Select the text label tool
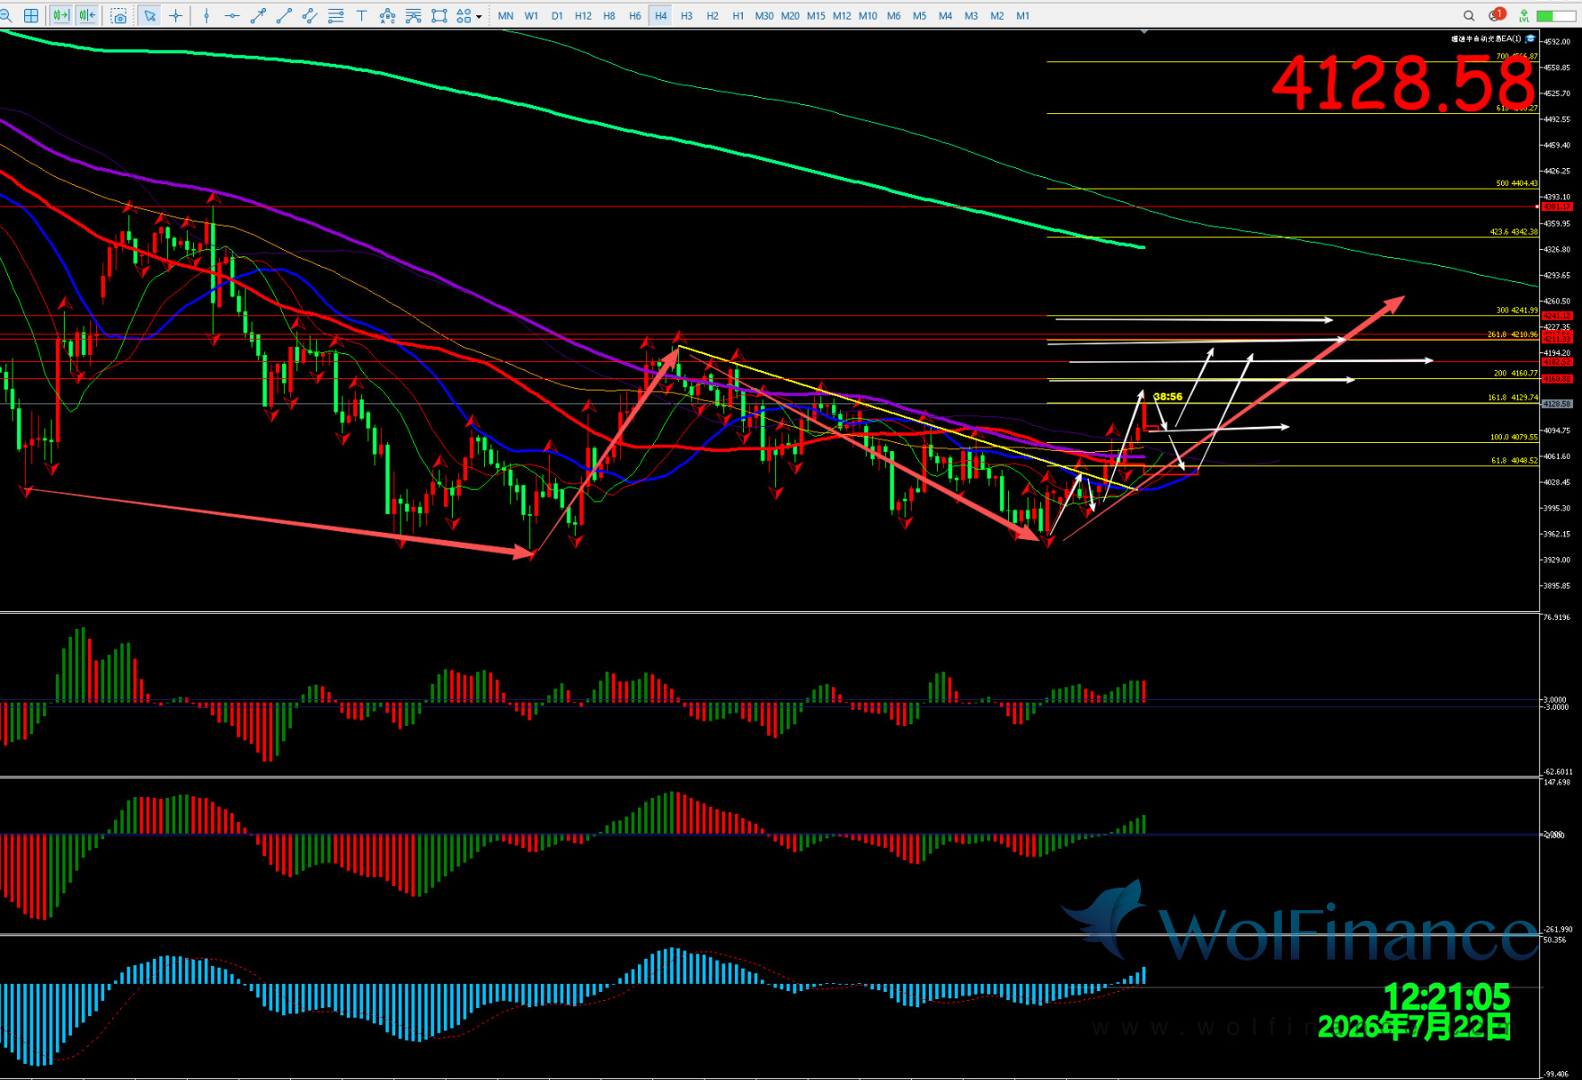This screenshot has height=1080, width=1582. tap(361, 15)
